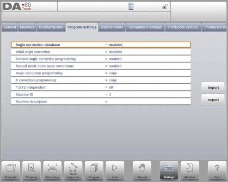The height and width of the screenshot is (182, 228).
Task: Open the Tool setup icon
Action: tap(52, 170)
